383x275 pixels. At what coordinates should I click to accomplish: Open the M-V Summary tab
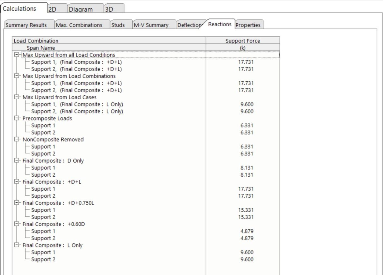pyautogui.click(x=151, y=25)
